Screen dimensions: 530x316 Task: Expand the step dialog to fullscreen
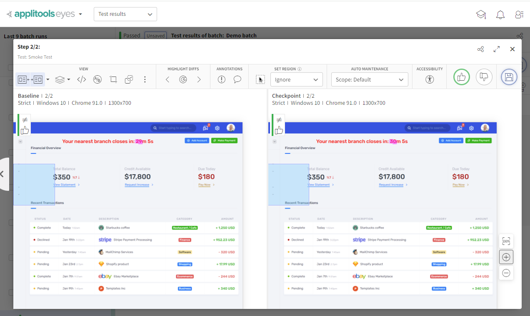point(497,49)
